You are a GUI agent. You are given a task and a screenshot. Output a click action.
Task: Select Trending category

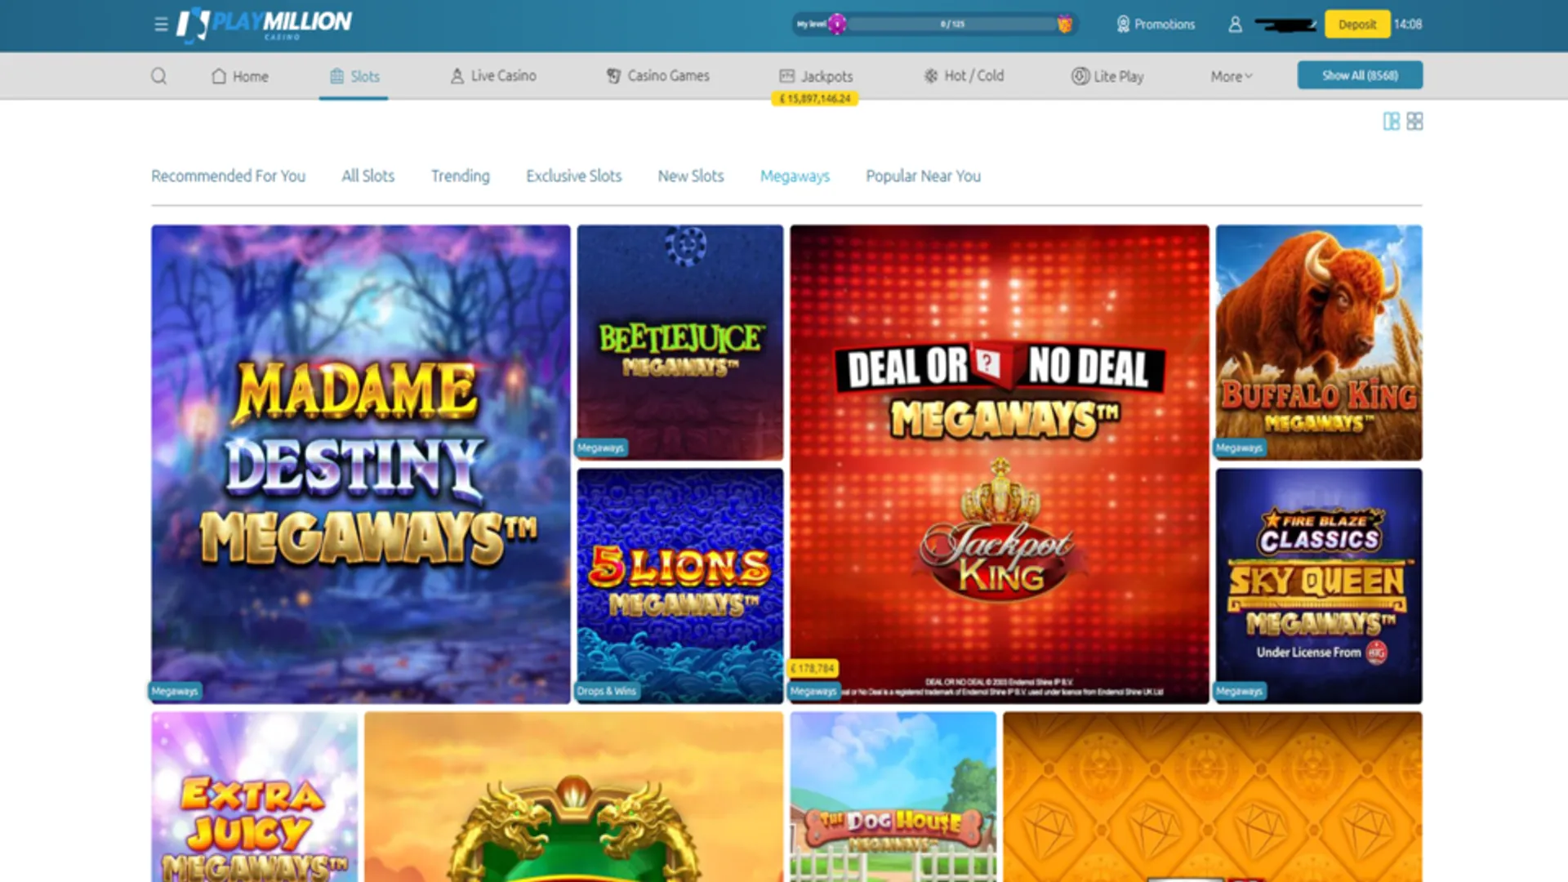[x=461, y=176]
